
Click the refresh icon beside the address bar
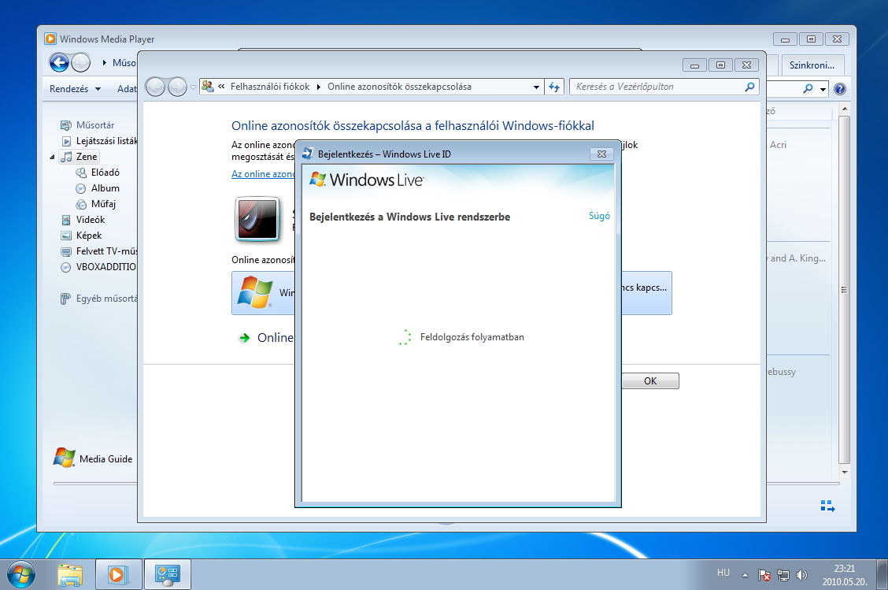554,87
